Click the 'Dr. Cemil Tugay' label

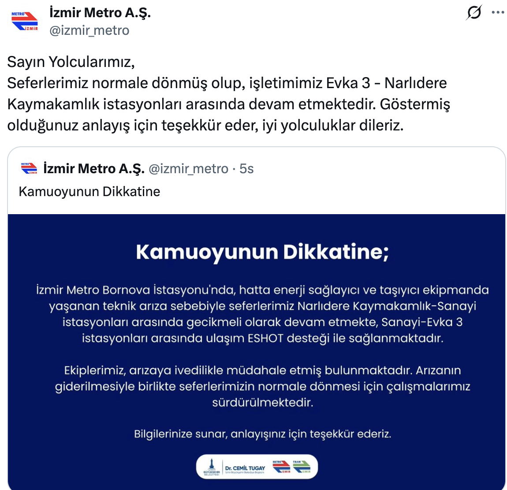click(245, 468)
